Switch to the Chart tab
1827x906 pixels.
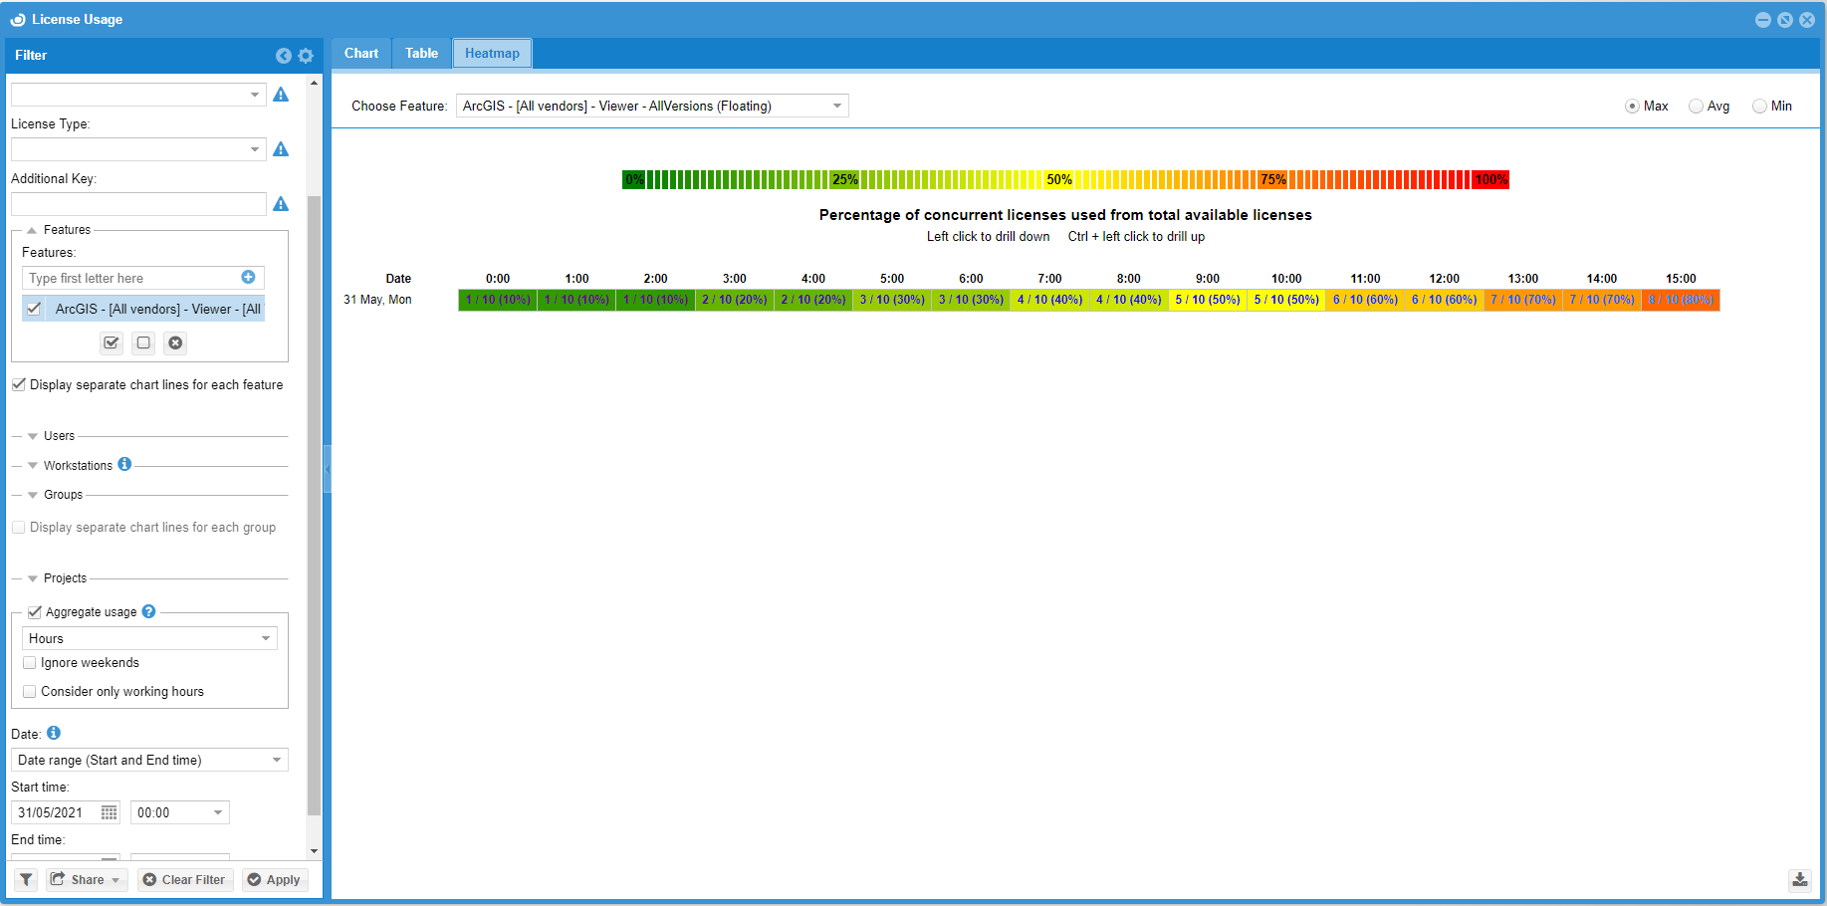tap(361, 54)
